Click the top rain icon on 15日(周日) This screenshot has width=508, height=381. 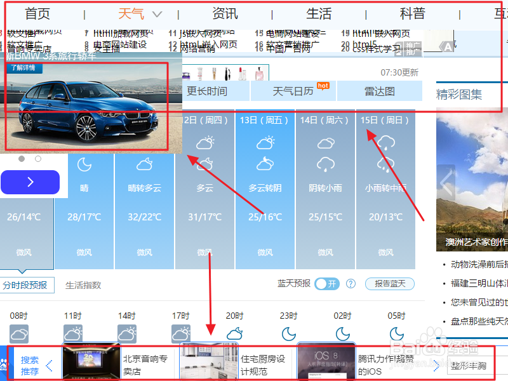pos(386,142)
